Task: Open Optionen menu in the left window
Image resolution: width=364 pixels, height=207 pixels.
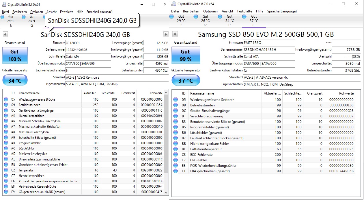Action: coord(37,12)
